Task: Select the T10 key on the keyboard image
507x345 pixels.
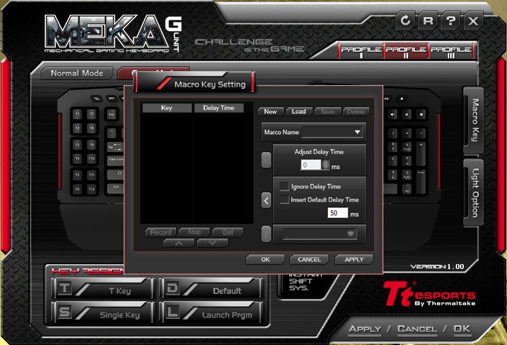Action: point(92,158)
